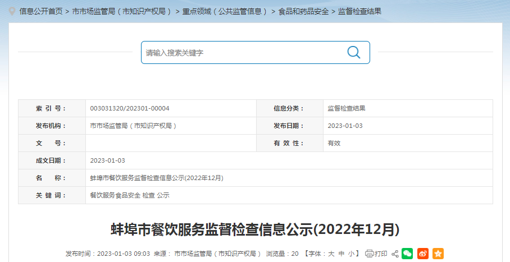Click the orange star favorites icon
The height and width of the screenshot is (262, 510).
(438, 254)
